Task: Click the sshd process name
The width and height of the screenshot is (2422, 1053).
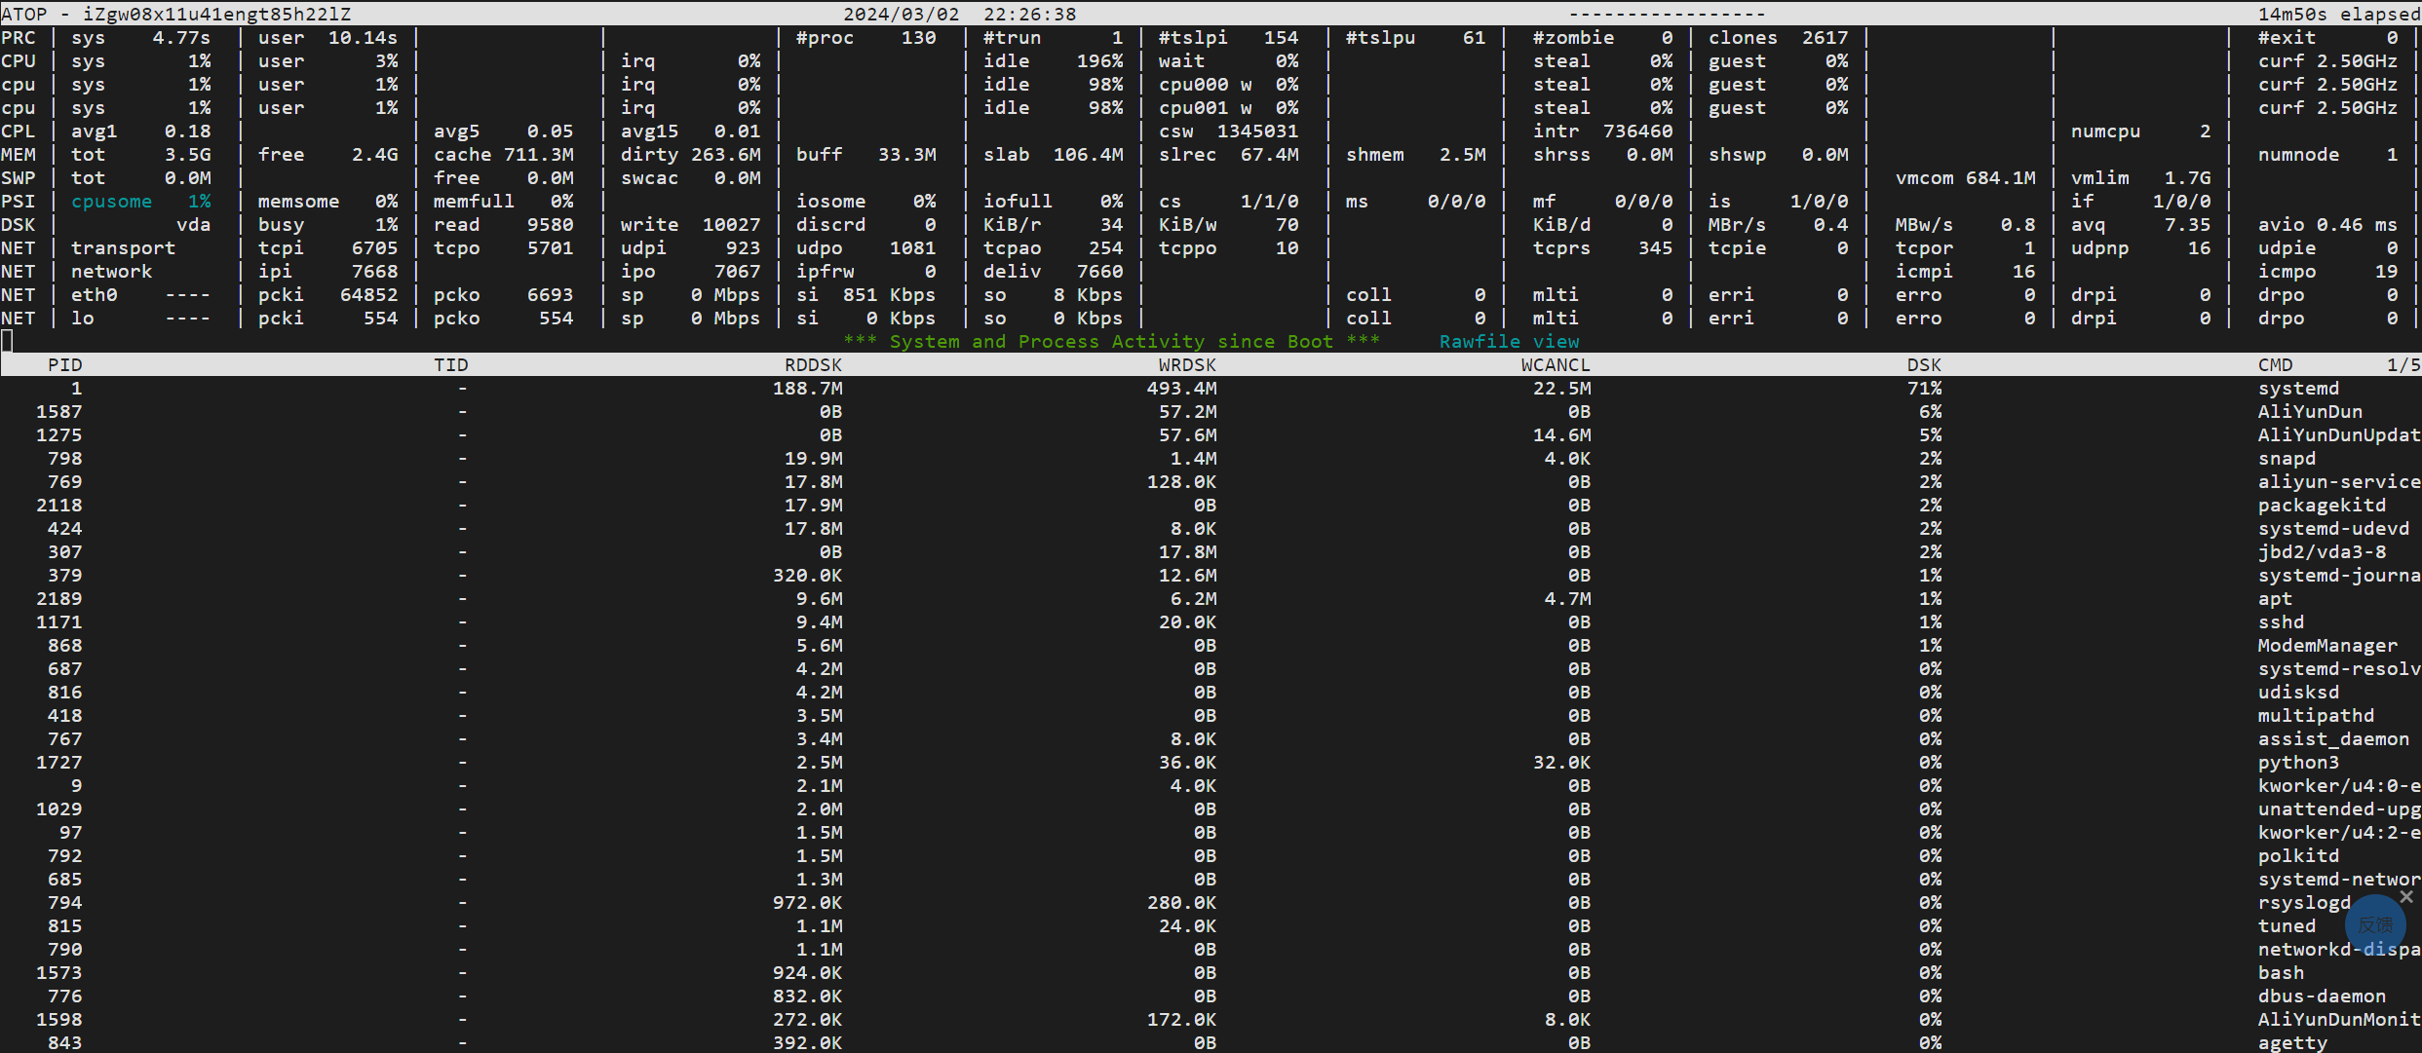Action: 2281,621
